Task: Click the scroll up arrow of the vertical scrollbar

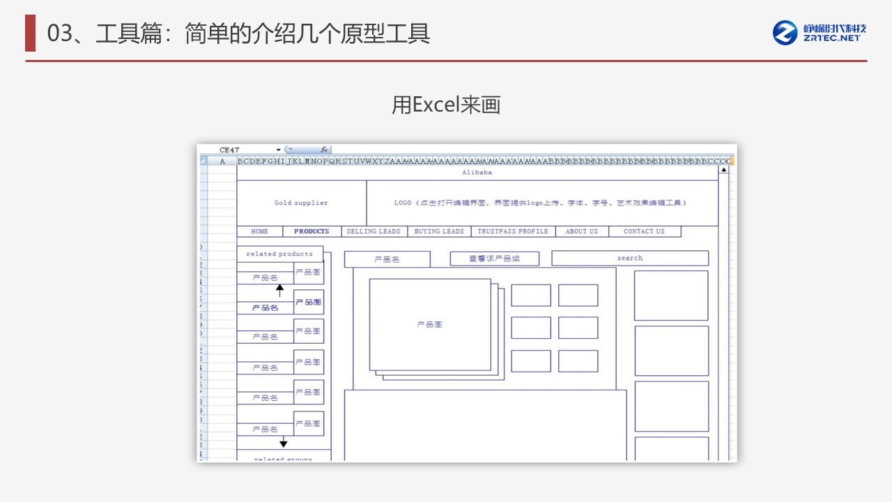Action: [723, 169]
